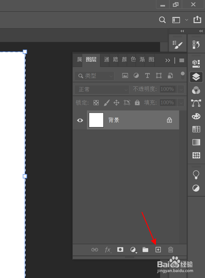Image resolution: width=205 pixels, height=278 pixels.
Task: Filter layers by pixel layers icon
Action: coord(125,76)
